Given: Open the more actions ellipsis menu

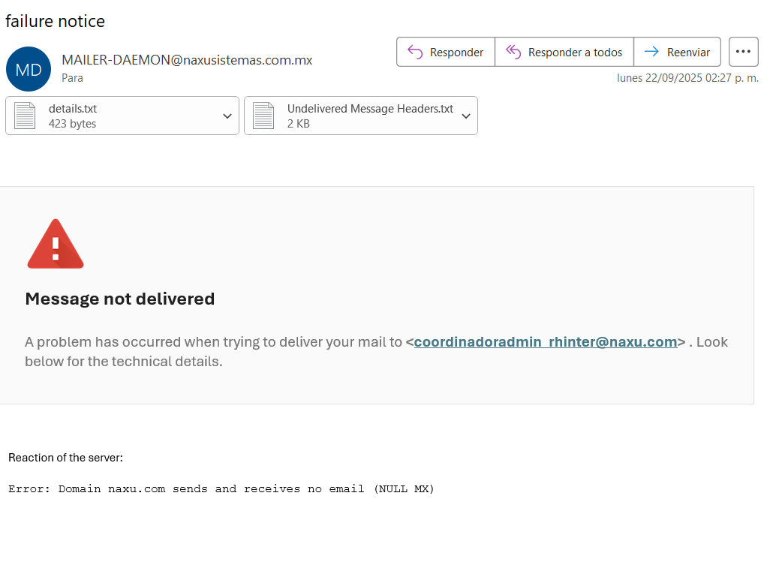Looking at the screenshot, I should point(743,52).
